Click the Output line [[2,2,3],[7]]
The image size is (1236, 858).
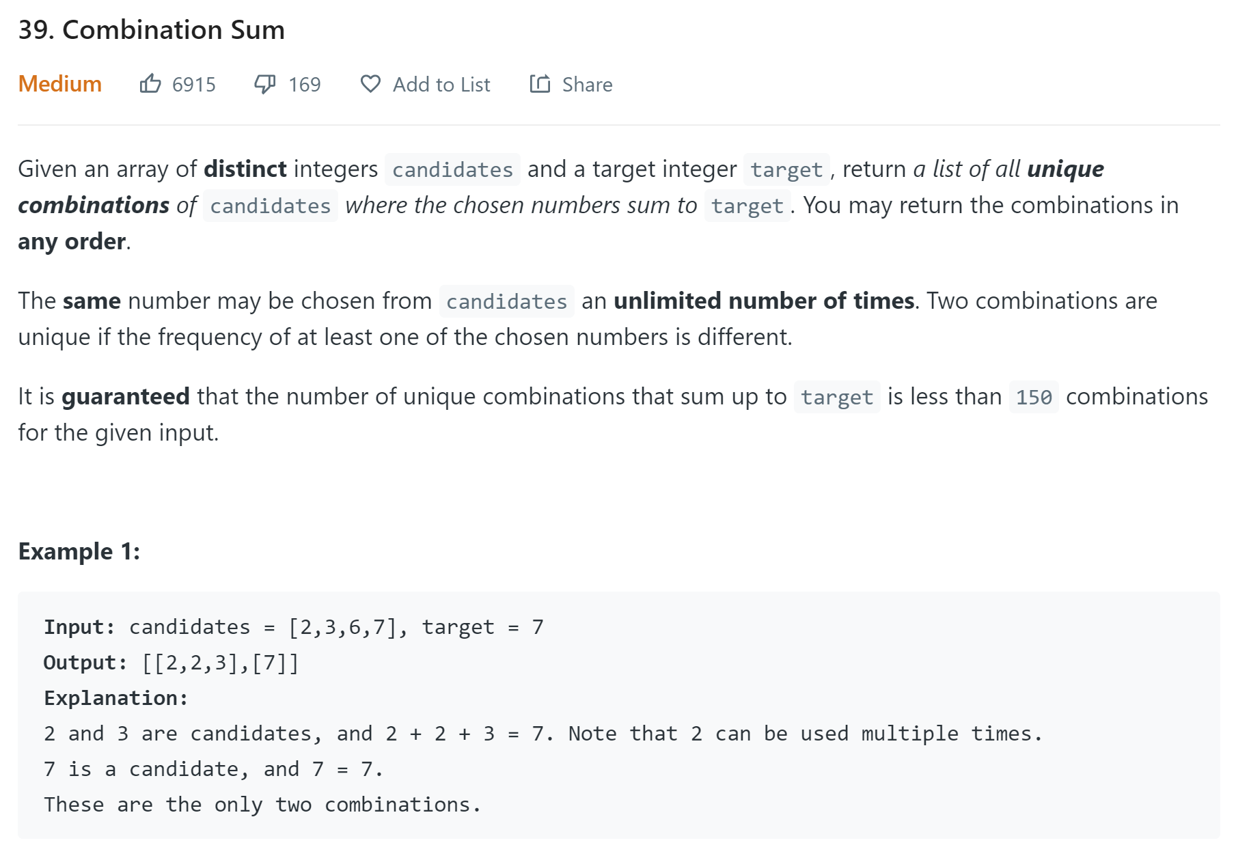pos(171,663)
